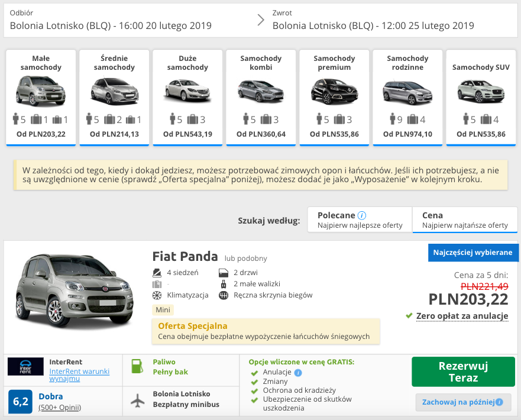
Task: Click the checkmark next to Anulacje
Action: pyautogui.click(x=254, y=373)
